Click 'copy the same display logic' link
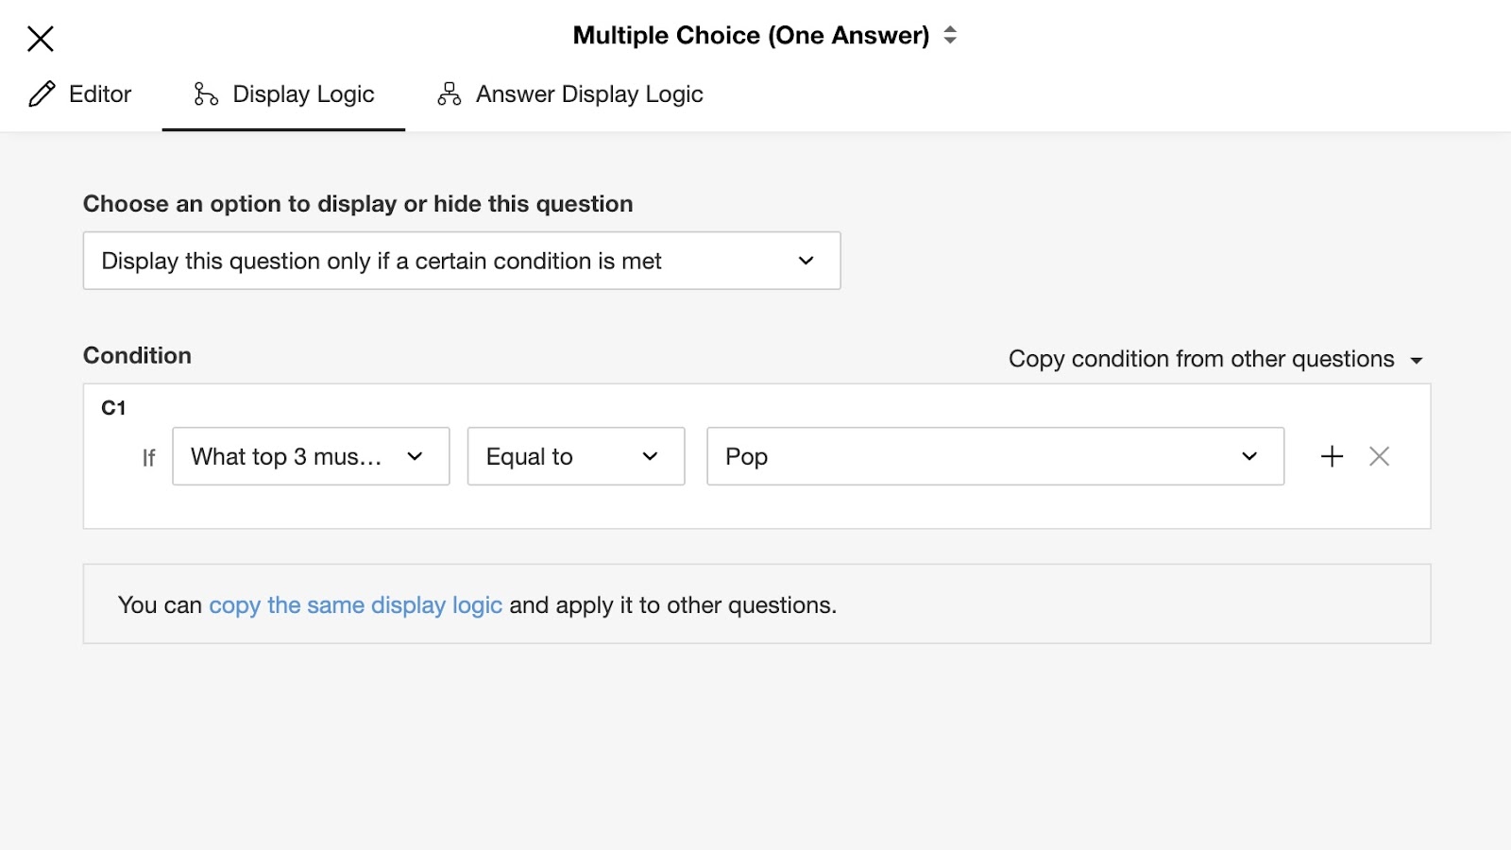This screenshot has height=850, width=1511. point(355,605)
